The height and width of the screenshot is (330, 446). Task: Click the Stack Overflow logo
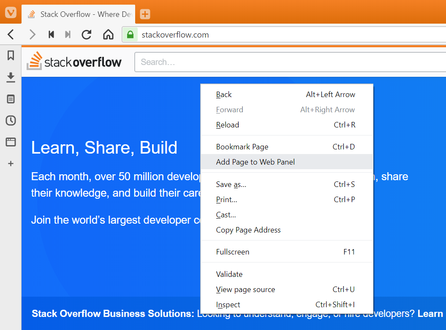[x=74, y=61]
